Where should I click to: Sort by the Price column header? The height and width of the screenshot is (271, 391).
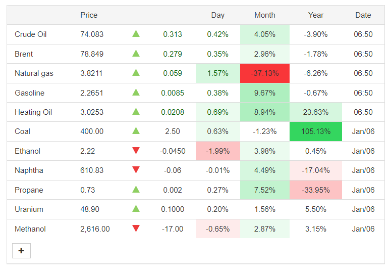(x=89, y=15)
